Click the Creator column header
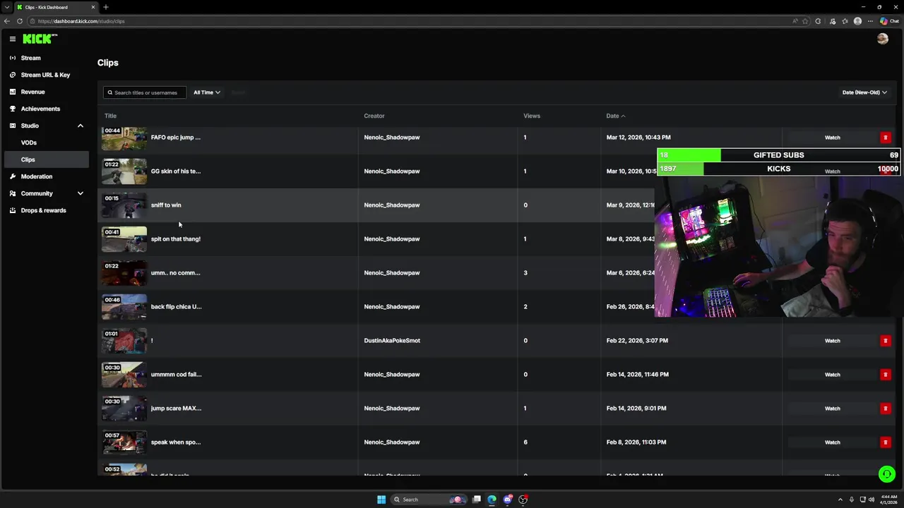Image resolution: width=904 pixels, height=508 pixels. (x=374, y=116)
